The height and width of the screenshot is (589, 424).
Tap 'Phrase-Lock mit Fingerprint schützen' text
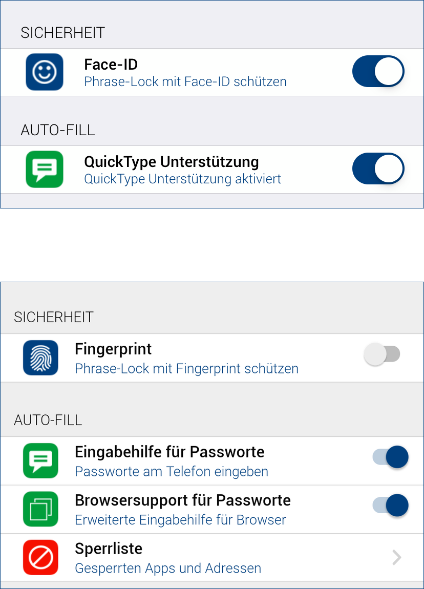(186, 368)
